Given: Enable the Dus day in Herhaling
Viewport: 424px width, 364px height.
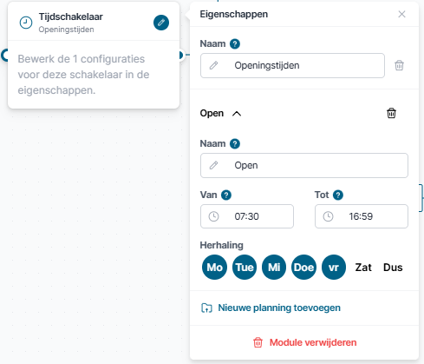Looking at the screenshot, I should click(x=393, y=268).
